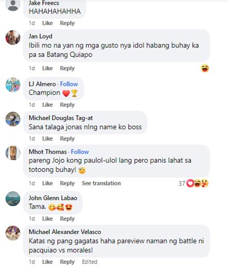Image resolution: width=228 pixels, height=269 pixels.
Task: Follow LJ Almero
Action: coord(69,84)
